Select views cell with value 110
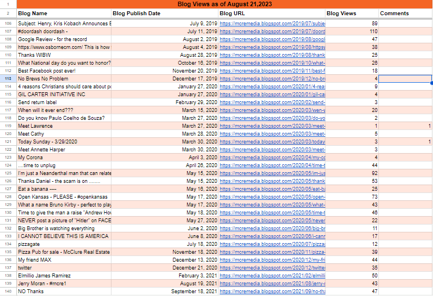The image size is (433, 296). click(x=352, y=32)
